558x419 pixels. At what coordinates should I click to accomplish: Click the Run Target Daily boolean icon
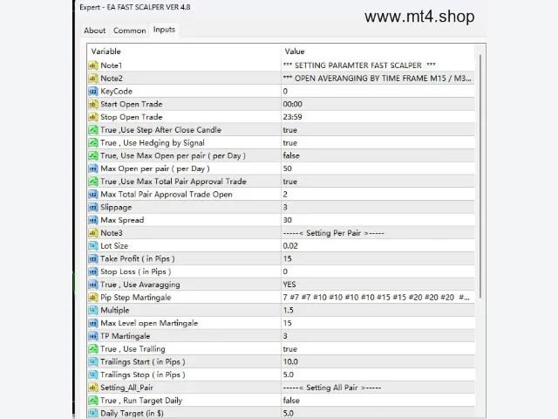point(93,401)
